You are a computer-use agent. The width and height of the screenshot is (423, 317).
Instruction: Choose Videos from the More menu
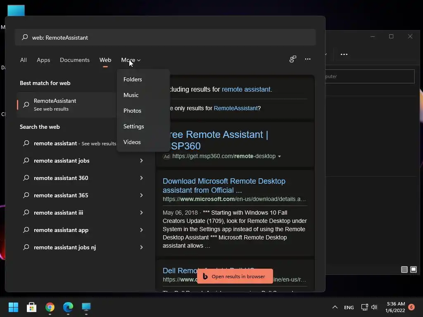(x=143, y=142)
